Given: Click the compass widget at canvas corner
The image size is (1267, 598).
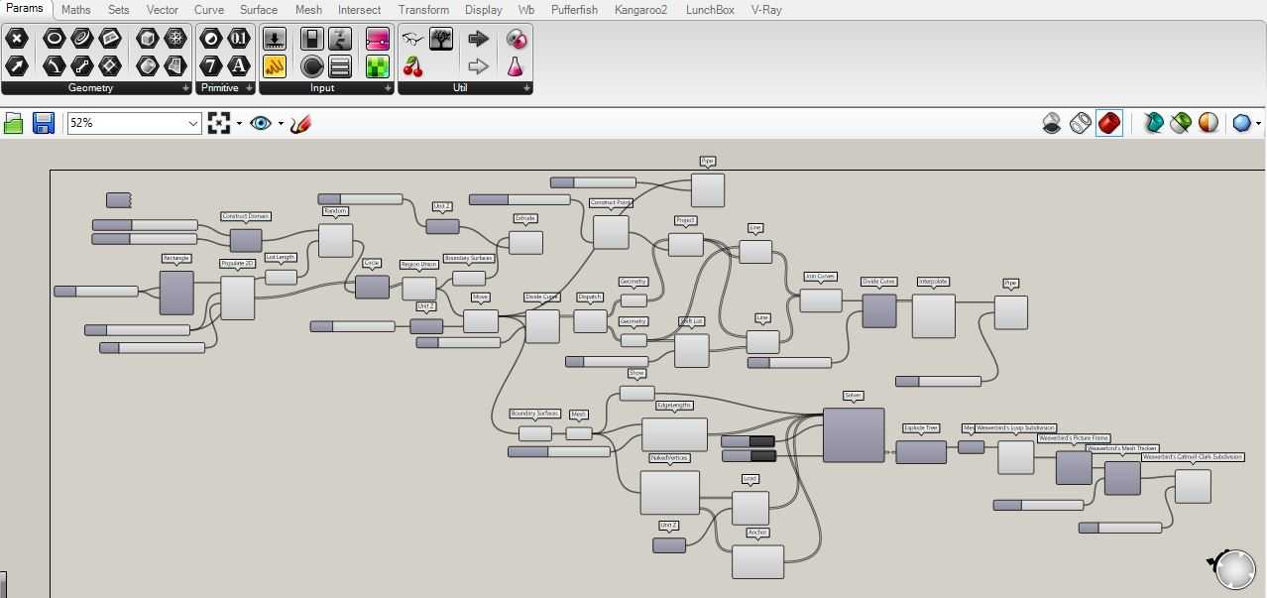Looking at the screenshot, I should [1234, 569].
